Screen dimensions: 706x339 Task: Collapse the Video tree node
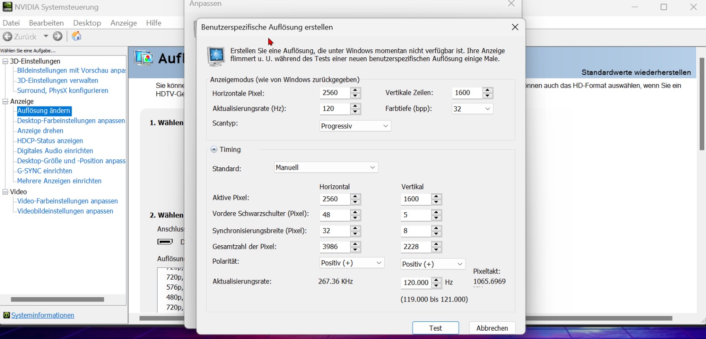click(x=5, y=192)
